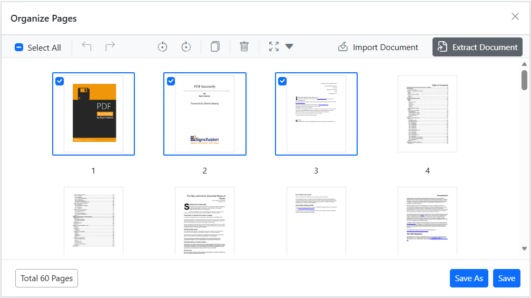Viewport: 531px width, 298px height.
Task: Select page 3 copyright page thumbnail
Action: (x=316, y=114)
